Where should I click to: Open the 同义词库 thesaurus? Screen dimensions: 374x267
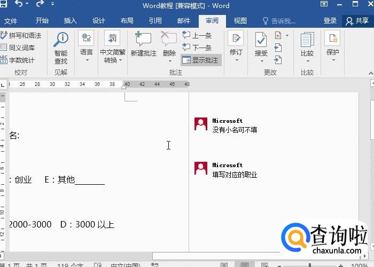click(18, 48)
